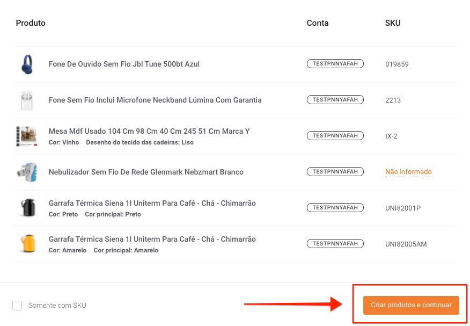Click Nebulizador Sem Fio Glenmark product name
Viewport: 470px width, 326px height.
click(x=146, y=172)
